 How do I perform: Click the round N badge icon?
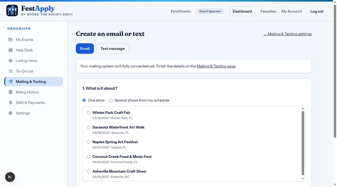[10, 177]
